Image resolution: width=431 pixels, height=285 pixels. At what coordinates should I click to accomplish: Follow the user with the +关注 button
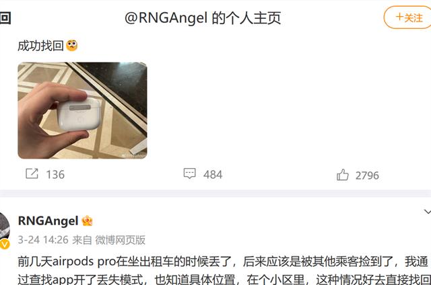pyautogui.click(x=407, y=17)
